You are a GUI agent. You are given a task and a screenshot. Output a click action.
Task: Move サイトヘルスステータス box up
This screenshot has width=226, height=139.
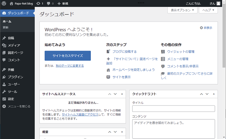pos(110,94)
